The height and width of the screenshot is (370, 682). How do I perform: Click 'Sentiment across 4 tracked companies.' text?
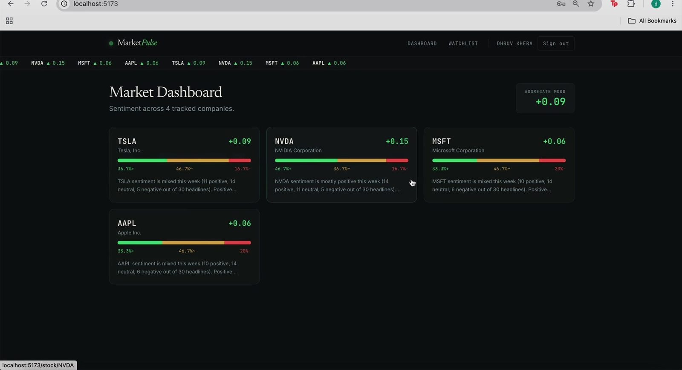coord(171,109)
